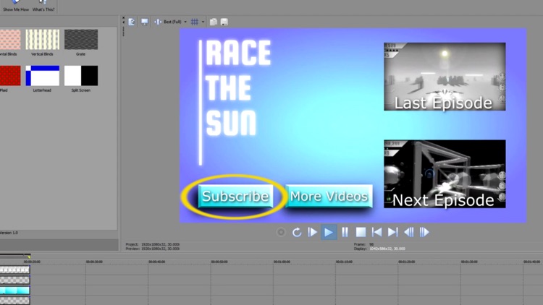Toggle the preview Overlays grid icon
Image resolution: width=543 pixels, height=305 pixels.
195,22
